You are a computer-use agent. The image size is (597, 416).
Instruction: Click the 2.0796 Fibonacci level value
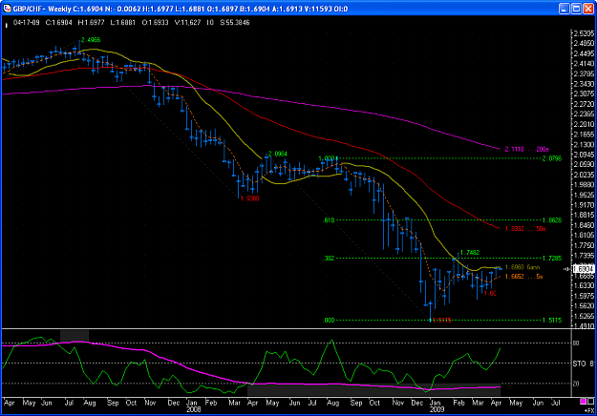tap(552, 158)
